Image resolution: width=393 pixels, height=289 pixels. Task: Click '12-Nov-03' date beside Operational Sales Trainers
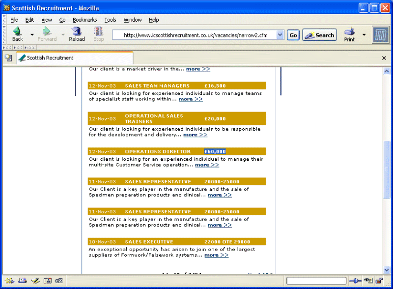(x=102, y=118)
